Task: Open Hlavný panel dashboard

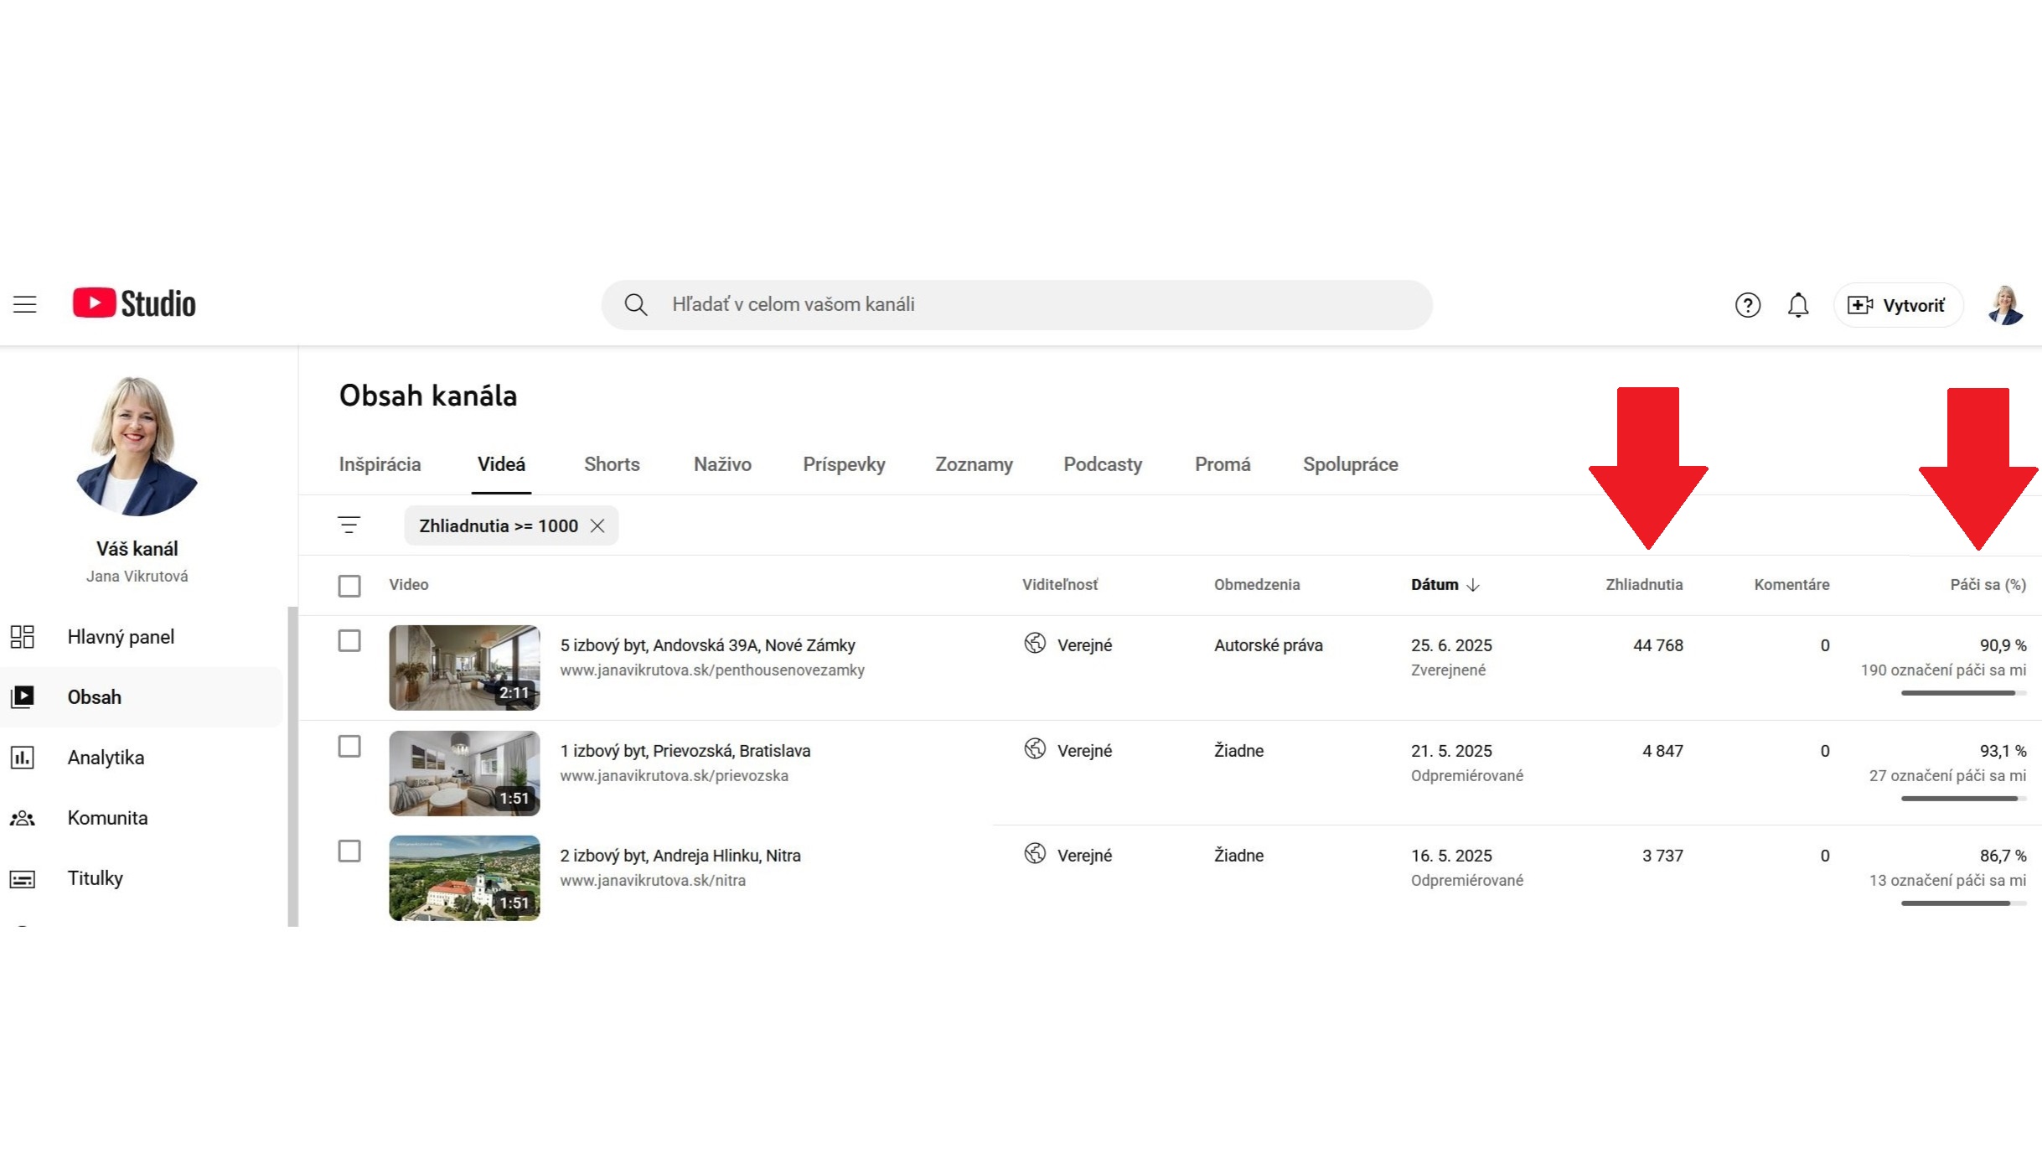Action: [121, 637]
